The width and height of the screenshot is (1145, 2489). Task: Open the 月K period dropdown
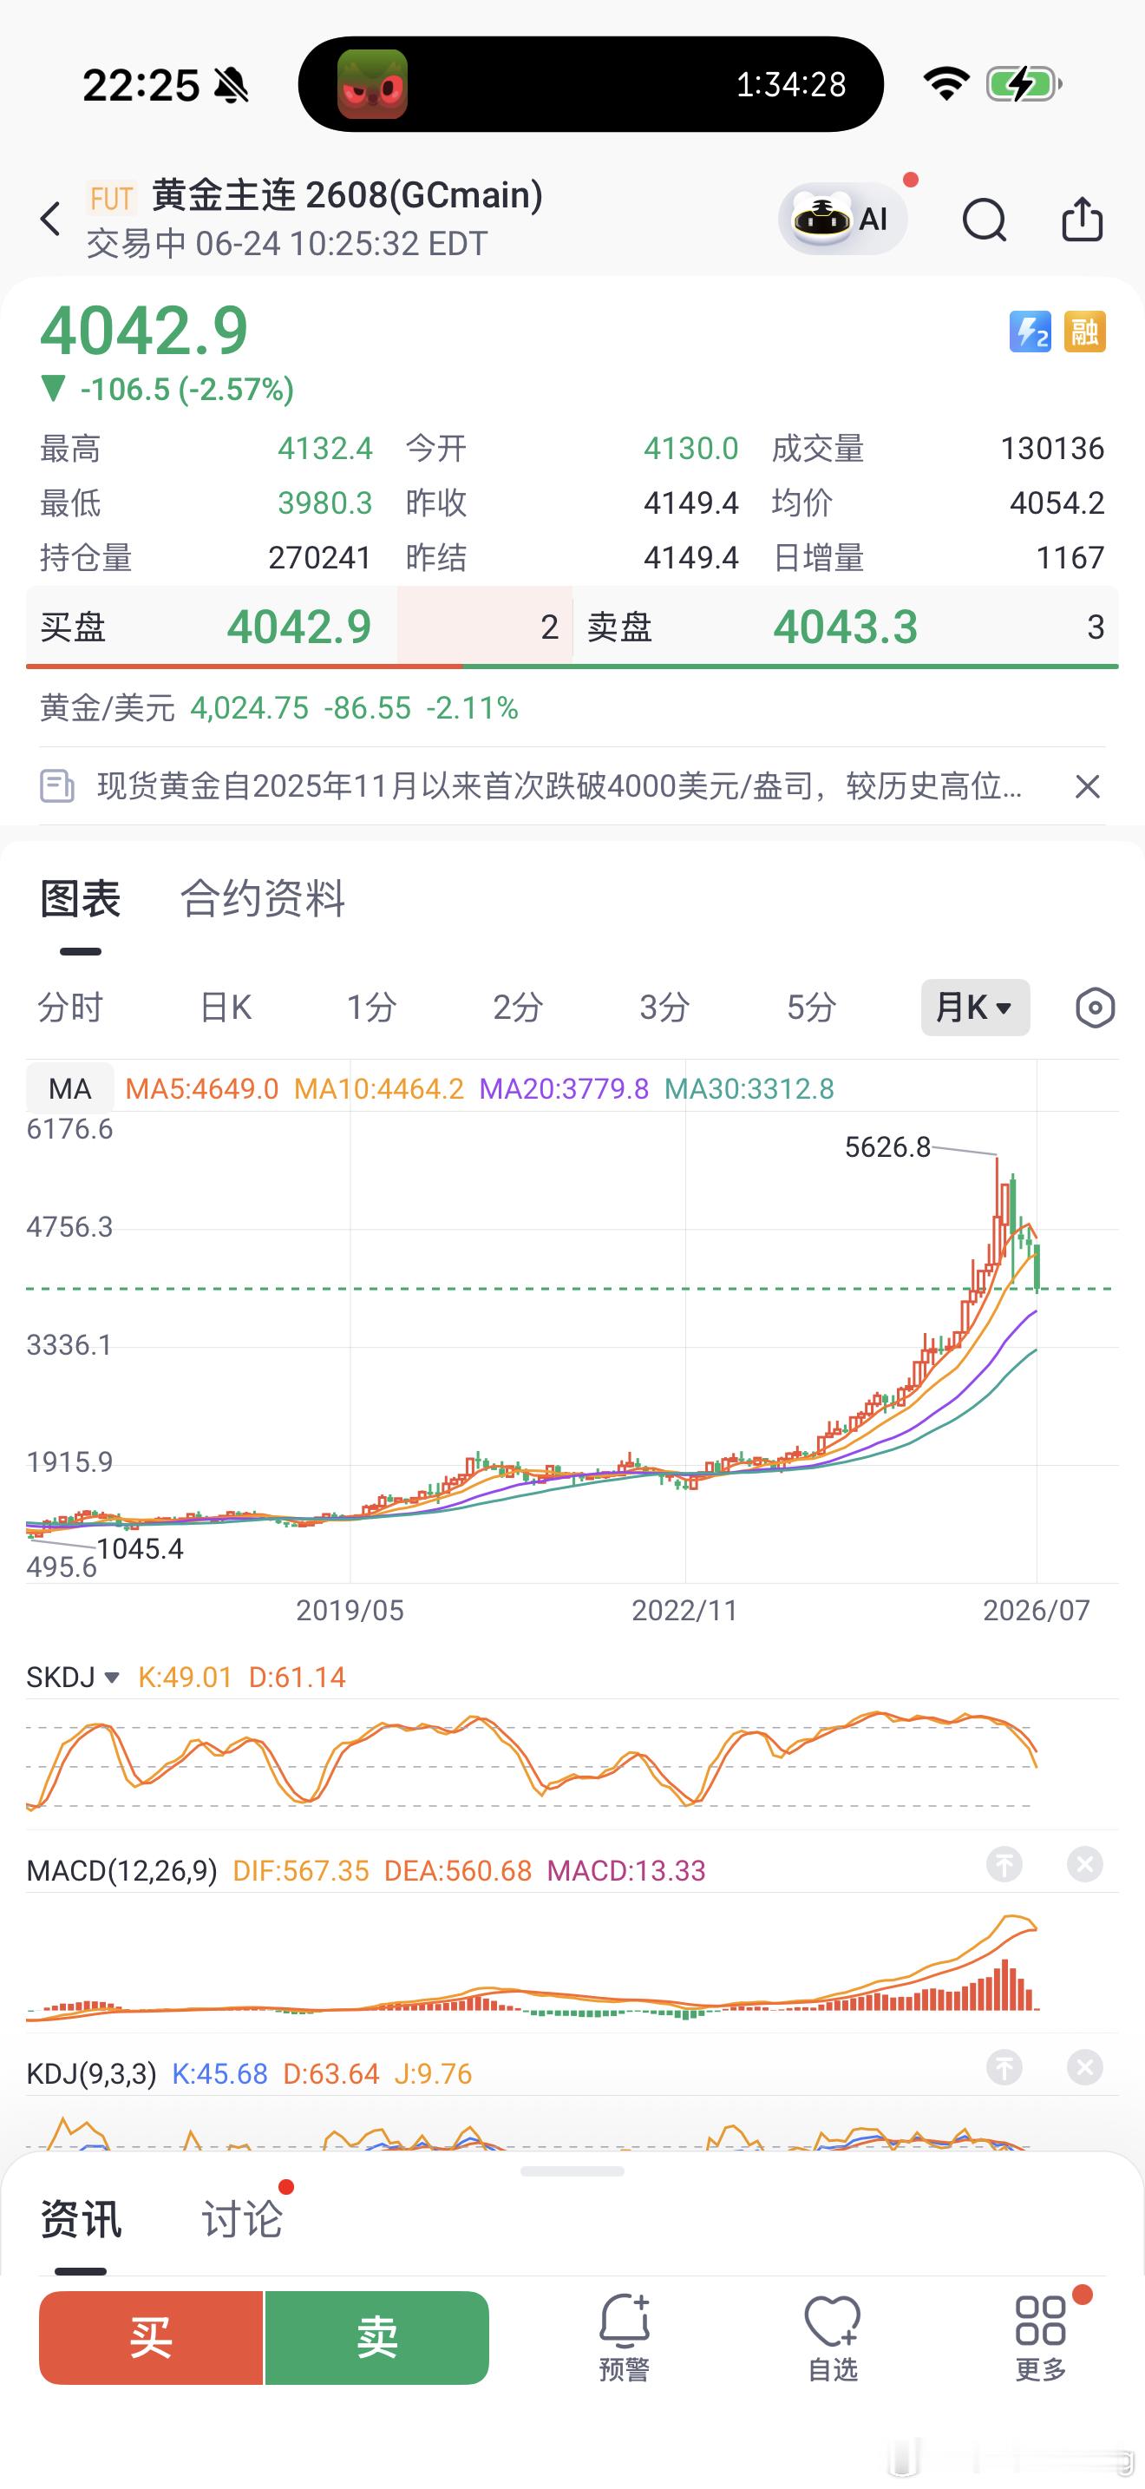(x=975, y=1008)
